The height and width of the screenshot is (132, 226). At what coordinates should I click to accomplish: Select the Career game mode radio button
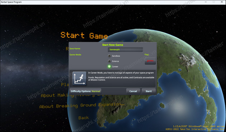tap(109, 67)
